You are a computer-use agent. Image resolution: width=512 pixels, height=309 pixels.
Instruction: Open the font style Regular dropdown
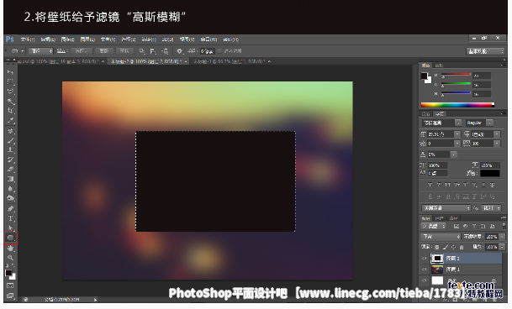[x=479, y=123]
